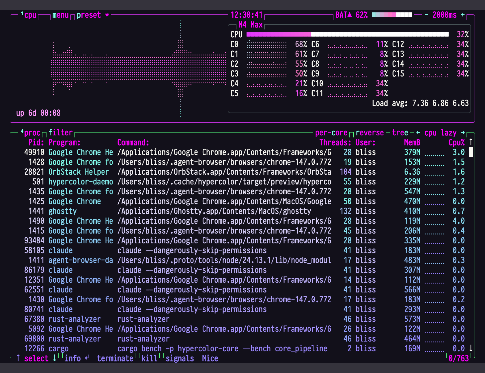Click the overall CPU usage bar
Viewport: 485px width, 373px height.
tap(346, 34)
